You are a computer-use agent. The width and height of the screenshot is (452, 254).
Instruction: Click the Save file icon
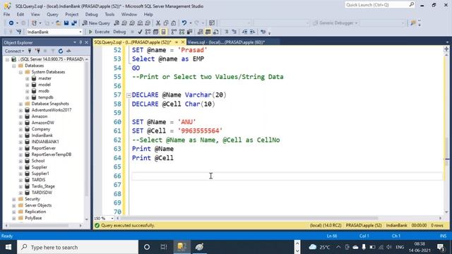(x=66, y=23)
